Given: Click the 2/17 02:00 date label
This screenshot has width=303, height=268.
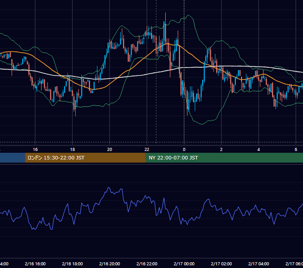Looking at the screenshot, I should click(221, 264).
